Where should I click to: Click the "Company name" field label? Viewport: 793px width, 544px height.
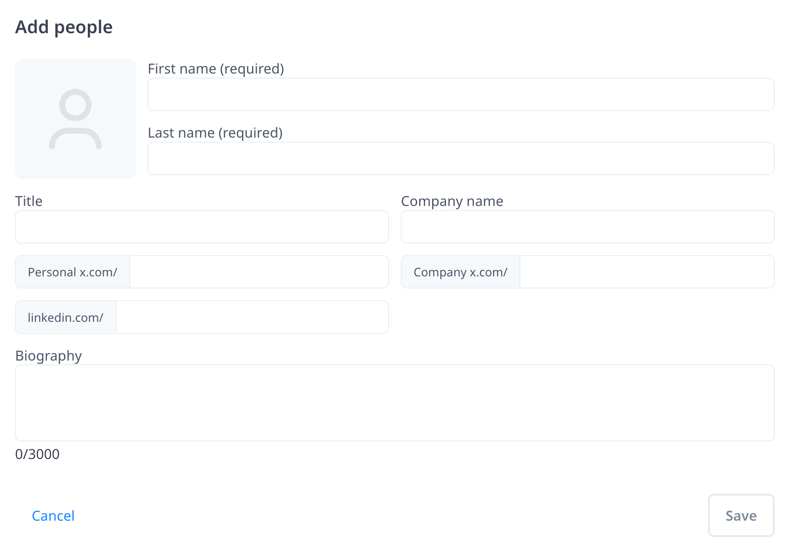click(x=452, y=201)
